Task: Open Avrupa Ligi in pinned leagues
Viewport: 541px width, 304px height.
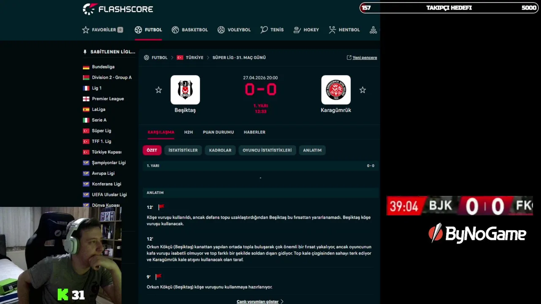Action: point(103,173)
